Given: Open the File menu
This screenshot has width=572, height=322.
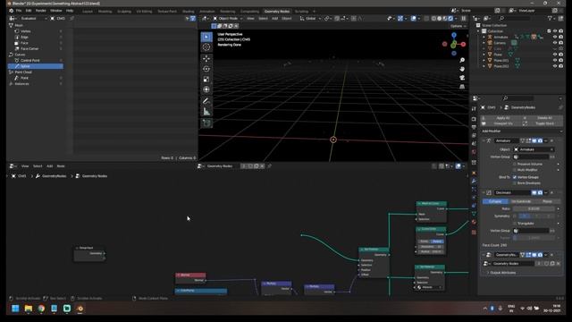Looking at the screenshot, I should click(19, 11).
